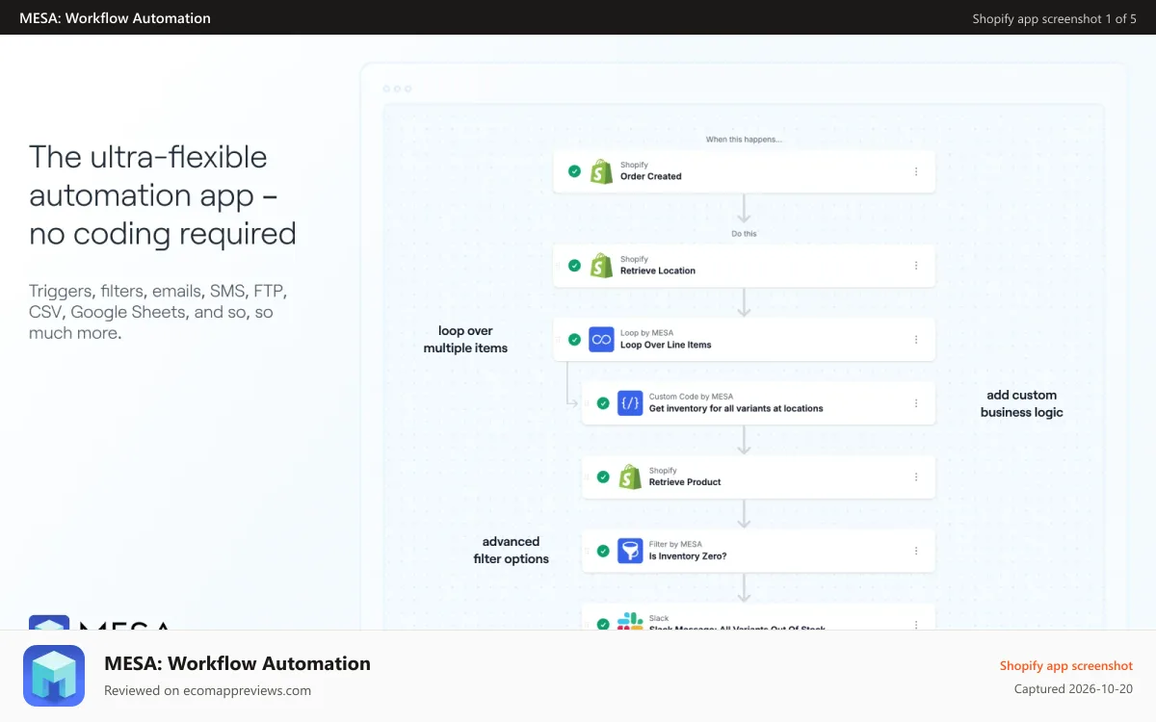Click the orange 'Shopify app screenshot' label
The height and width of the screenshot is (722, 1156).
[1066, 665]
